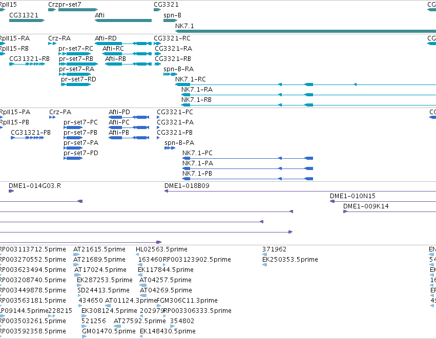Select the EK308124.5prime EST label
The image size is (436, 339).
click(x=109, y=311)
